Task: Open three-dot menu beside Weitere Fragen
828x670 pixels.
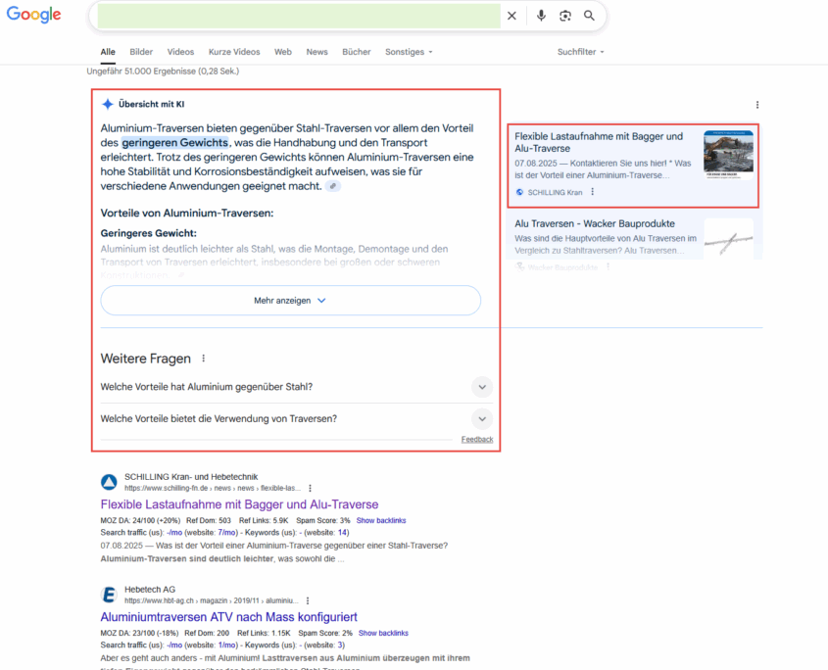Action: pyautogui.click(x=203, y=359)
